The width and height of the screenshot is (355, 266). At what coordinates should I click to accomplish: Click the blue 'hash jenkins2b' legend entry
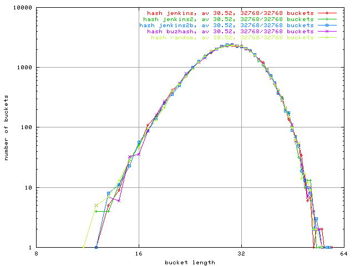click(226, 25)
